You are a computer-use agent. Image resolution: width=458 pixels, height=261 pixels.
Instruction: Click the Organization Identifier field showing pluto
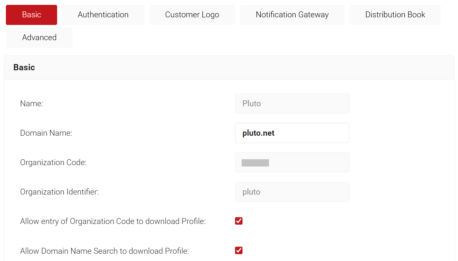tap(292, 192)
